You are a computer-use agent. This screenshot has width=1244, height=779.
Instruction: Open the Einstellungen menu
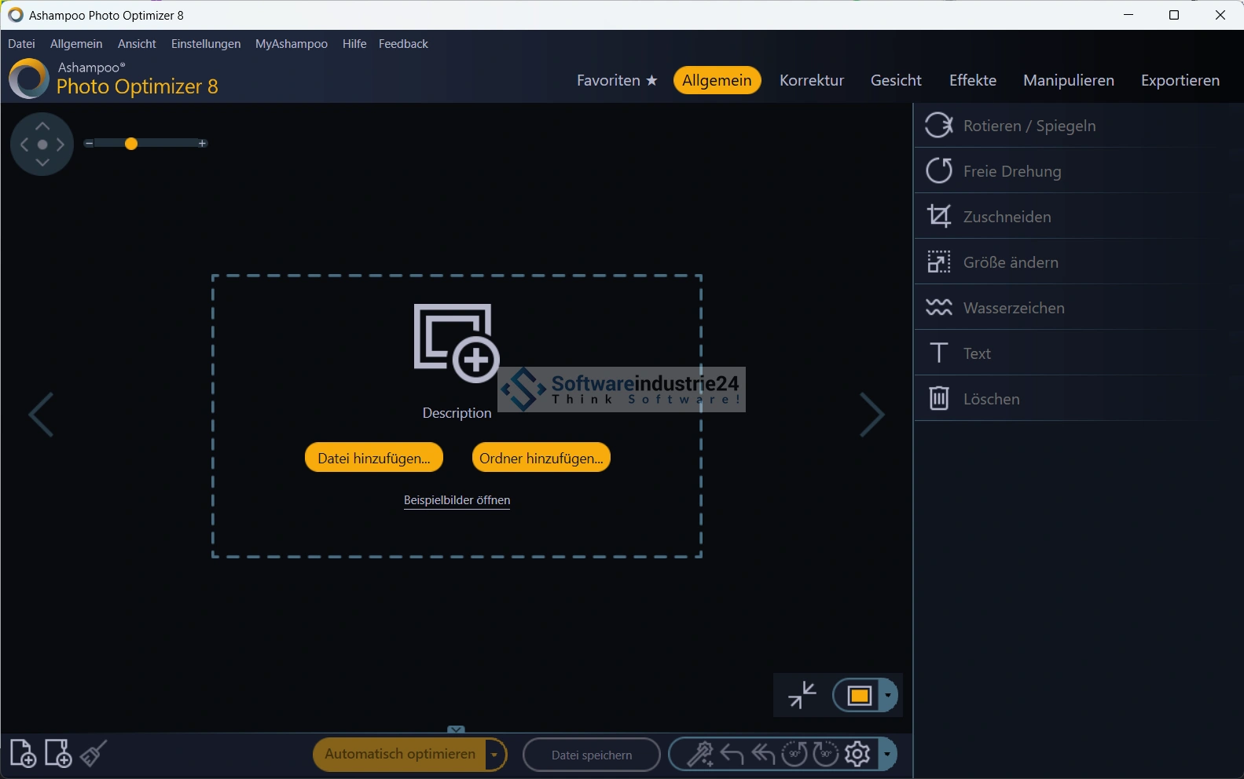point(206,44)
